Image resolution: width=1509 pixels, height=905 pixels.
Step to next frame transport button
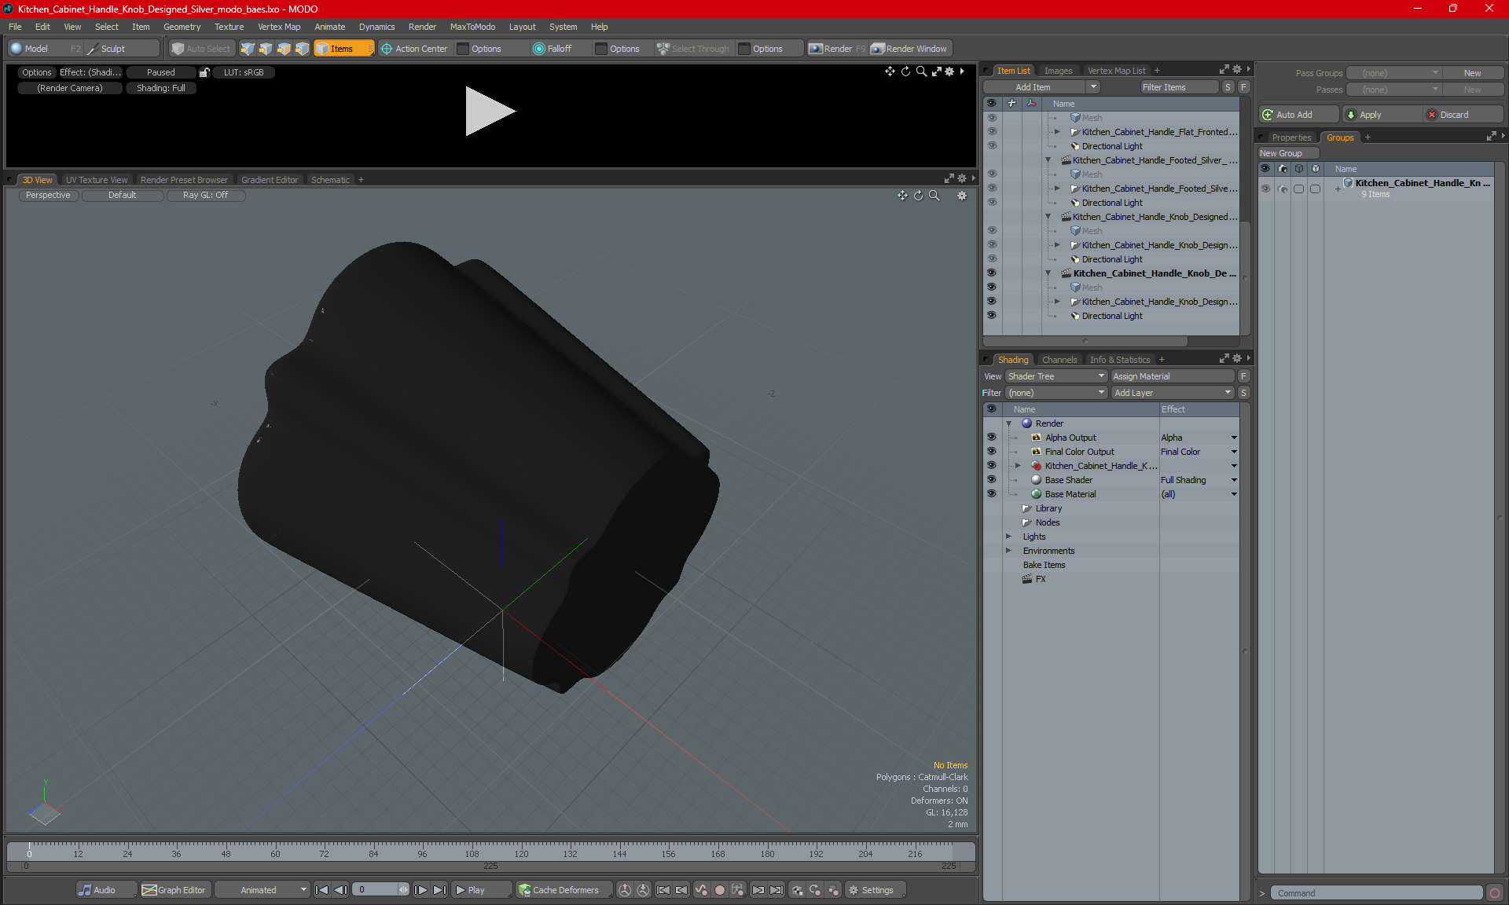point(421,890)
